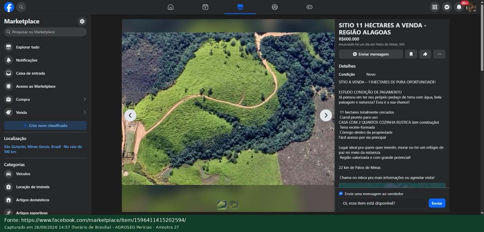Open the notifications bell
Viewport: 484px width, 232px height.
459,7
